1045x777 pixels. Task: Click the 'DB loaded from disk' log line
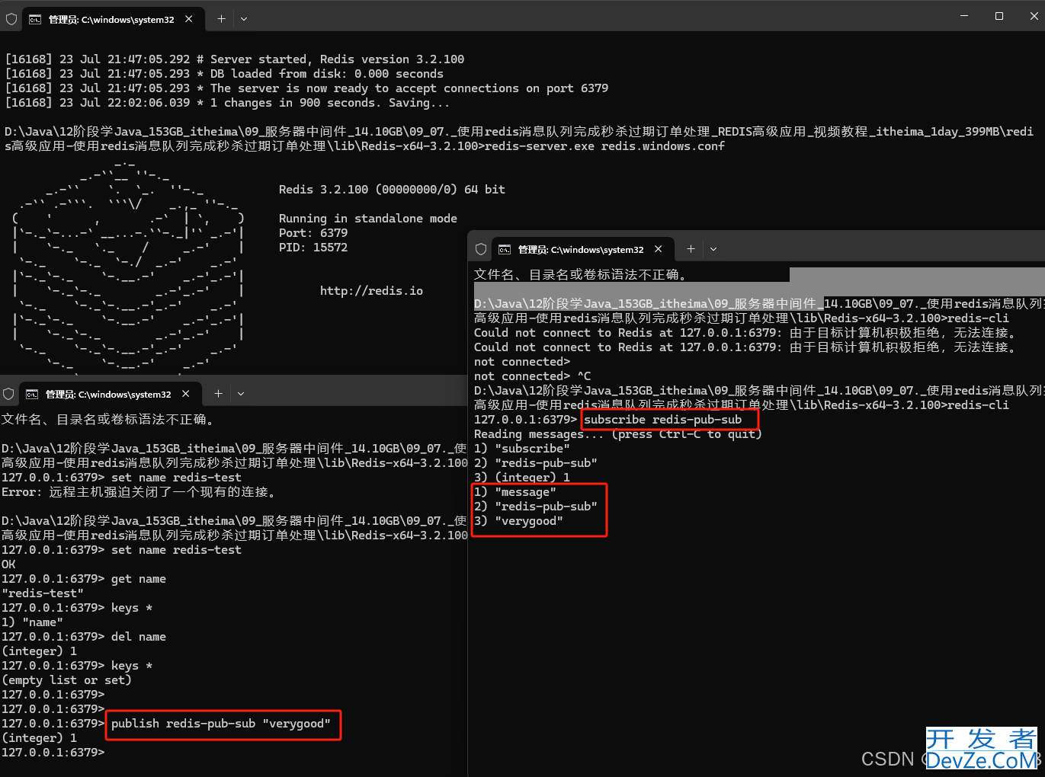click(x=224, y=73)
